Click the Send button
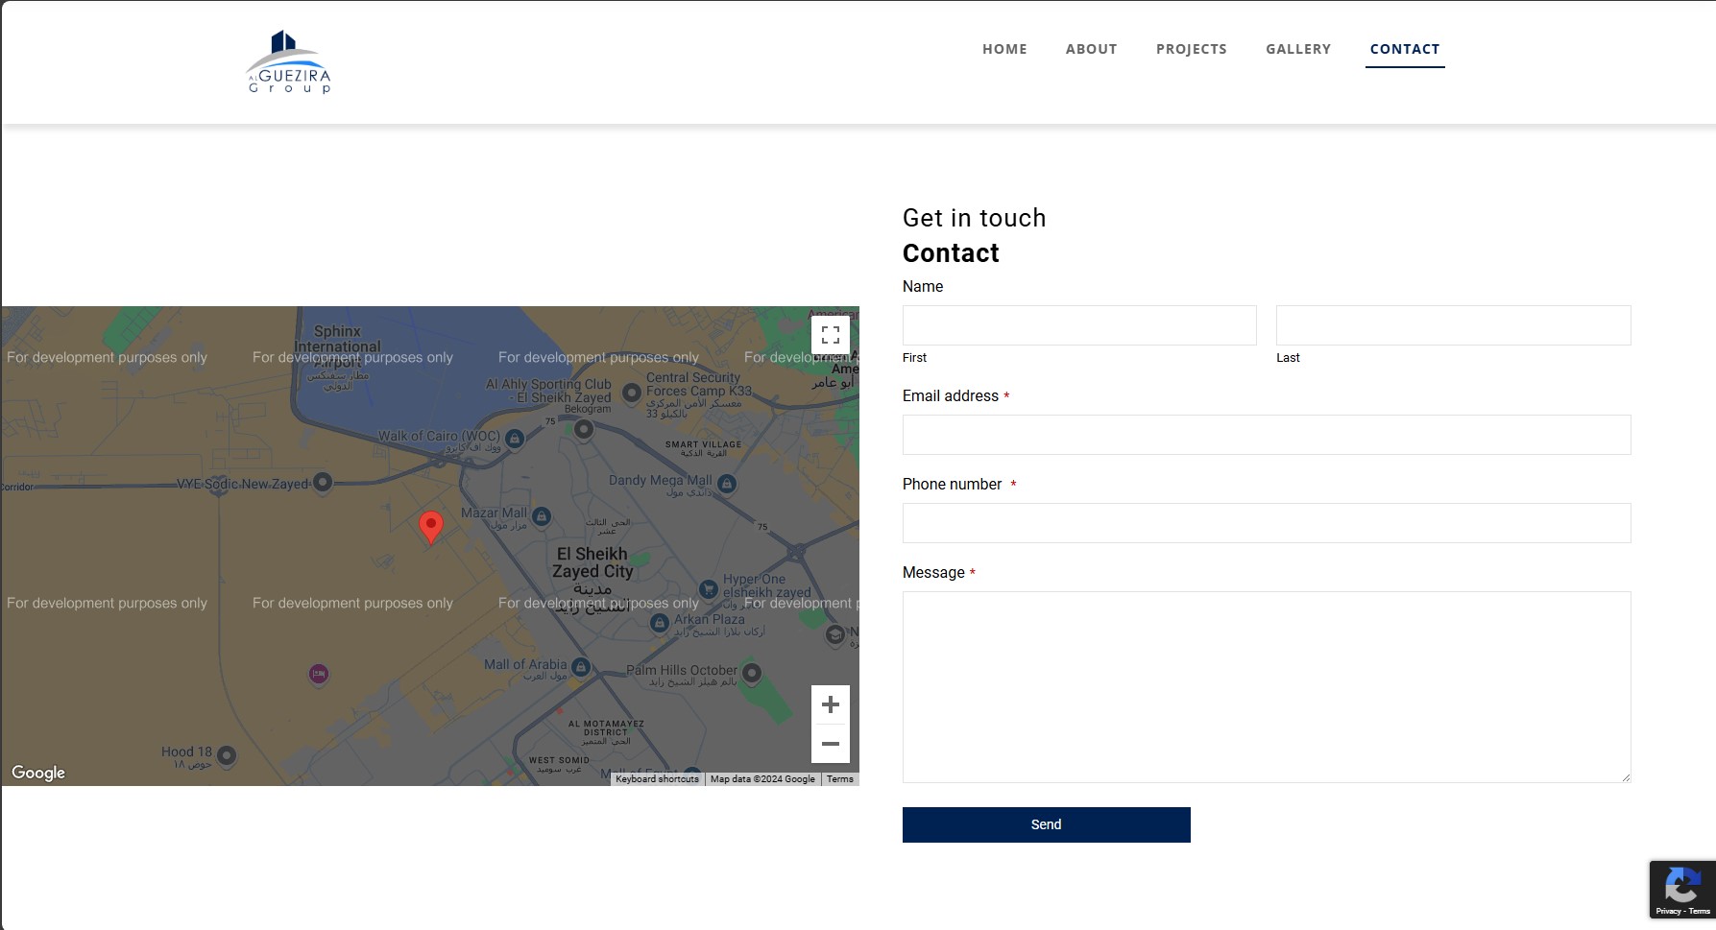1716x930 pixels. tap(1047, 824)
